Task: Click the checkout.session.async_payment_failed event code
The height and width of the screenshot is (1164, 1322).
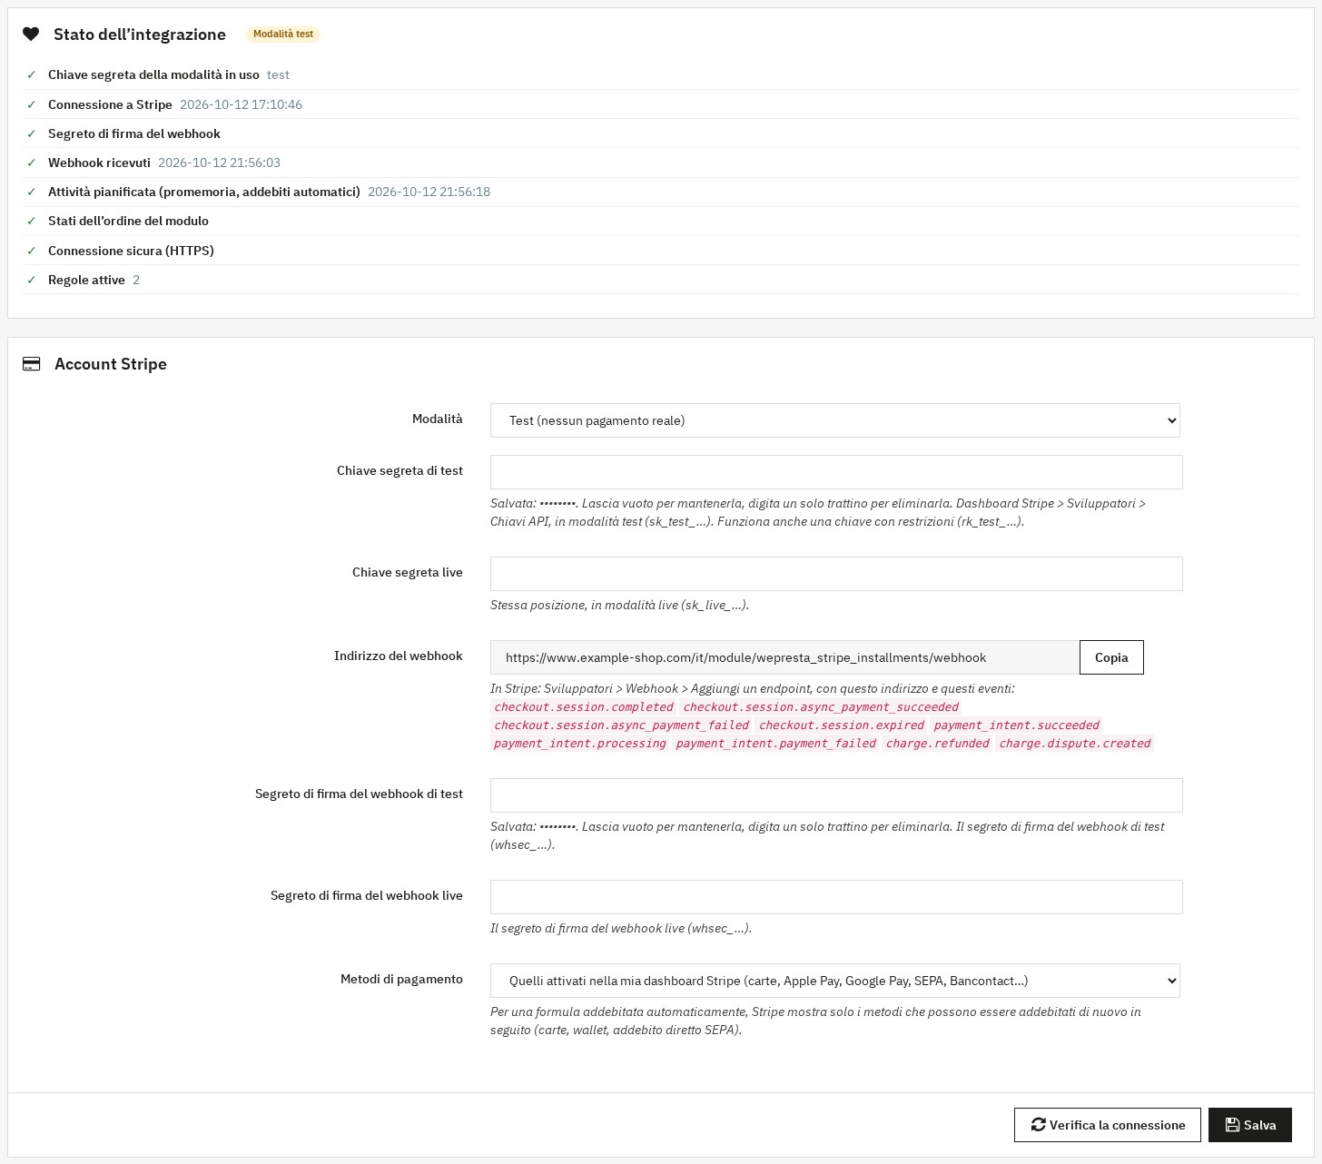Action: (x=622, y=725)
